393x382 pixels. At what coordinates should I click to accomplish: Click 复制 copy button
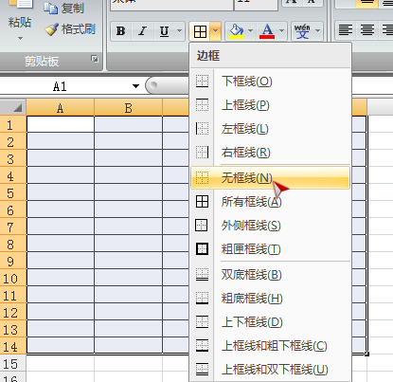[64, 9]
